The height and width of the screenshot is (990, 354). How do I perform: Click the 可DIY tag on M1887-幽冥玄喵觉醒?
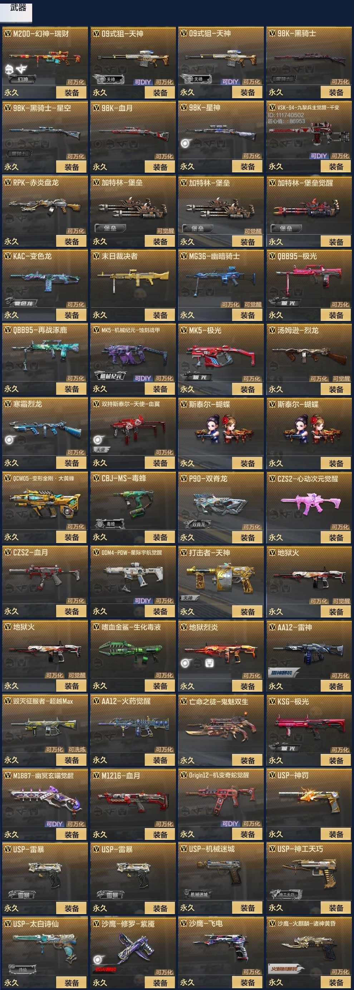pos(54,823)
